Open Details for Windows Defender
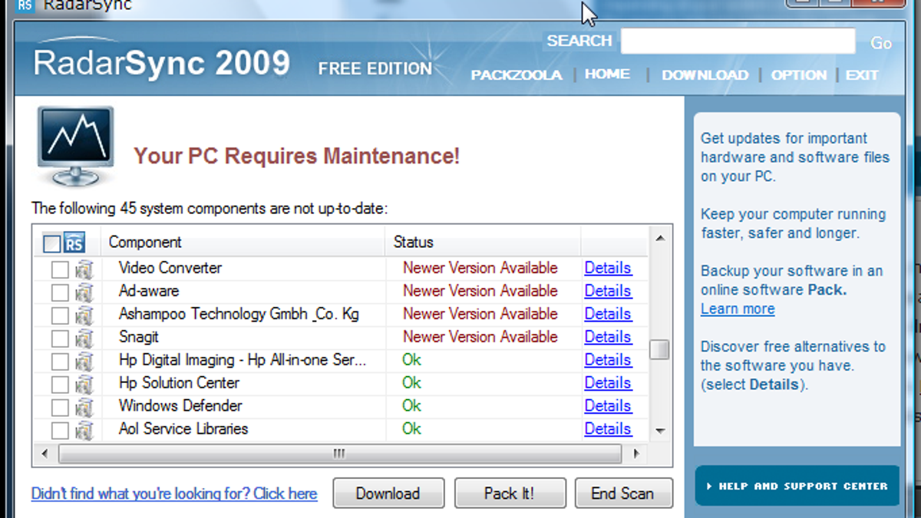 click(x=608, y=406)
